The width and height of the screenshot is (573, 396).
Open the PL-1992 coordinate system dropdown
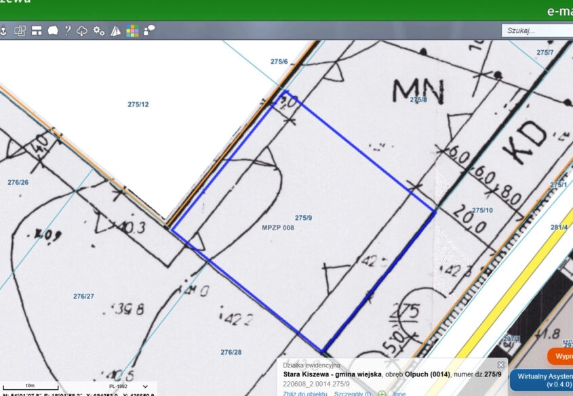click(x=128, y=387)
